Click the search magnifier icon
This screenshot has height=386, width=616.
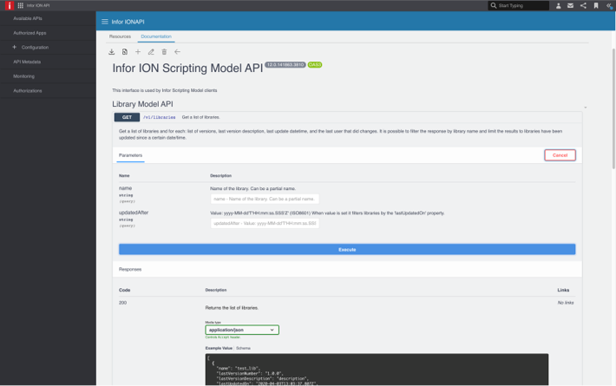[494, 5]
